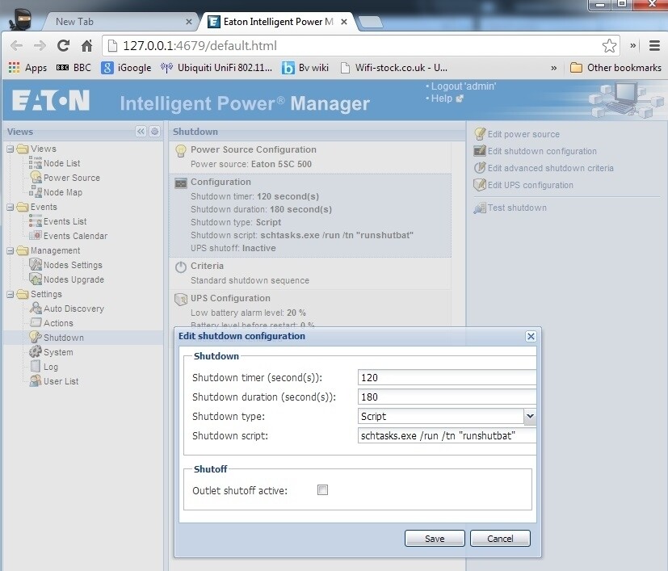Open the Power Source view icon
668x571 pixels.
pyautogui.click(x=37, y=178)
